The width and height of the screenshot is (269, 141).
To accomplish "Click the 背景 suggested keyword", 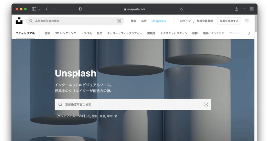I will point(102,116).
